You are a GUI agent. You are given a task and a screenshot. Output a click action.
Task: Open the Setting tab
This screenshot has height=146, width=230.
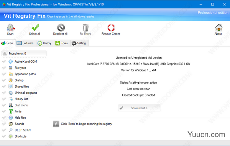click(x=79, y=43)
